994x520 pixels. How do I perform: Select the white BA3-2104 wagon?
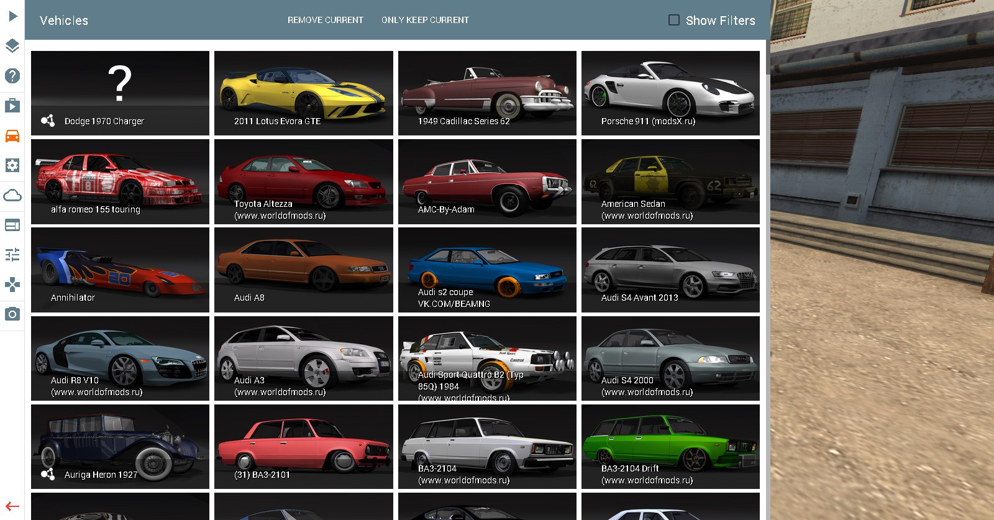(x=487, y=447)
